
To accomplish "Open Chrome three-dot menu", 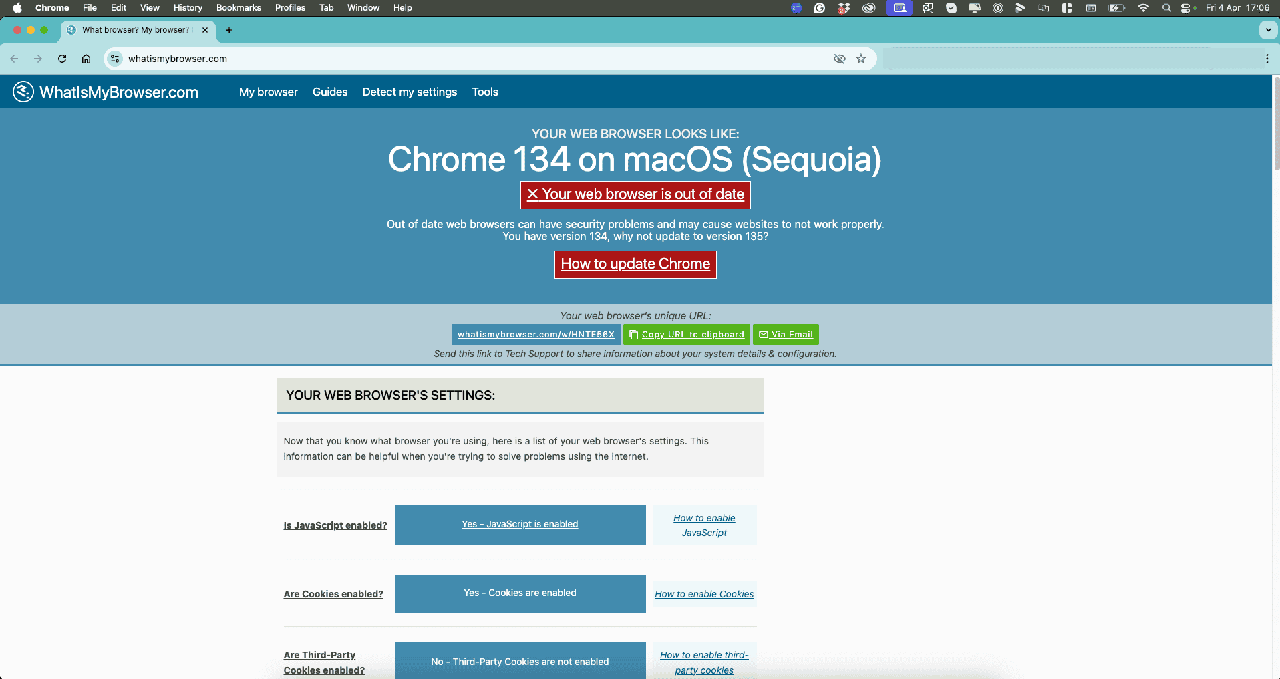I will click(x=1267, y=59).
